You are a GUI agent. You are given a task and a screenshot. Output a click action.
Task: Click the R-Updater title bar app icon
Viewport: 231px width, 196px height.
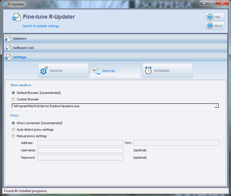pyautogui.click(x=5, y=4)
